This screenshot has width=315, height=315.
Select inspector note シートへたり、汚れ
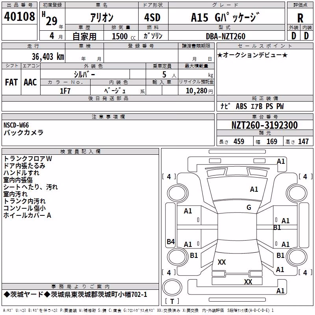(31, 187)
